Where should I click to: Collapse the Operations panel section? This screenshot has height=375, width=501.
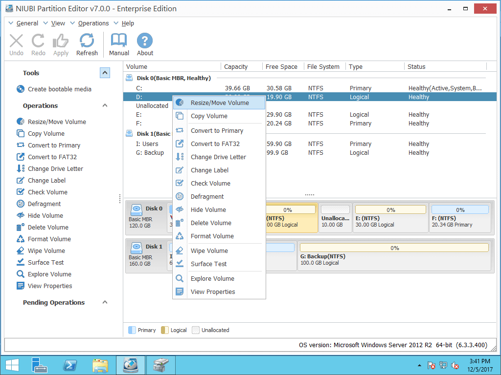pyautogui.click(x=105, y=105)
